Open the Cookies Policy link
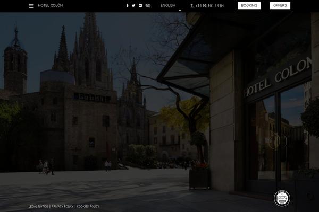The width and height of the screenshot is (319, 212). click(x=88, y=206)
